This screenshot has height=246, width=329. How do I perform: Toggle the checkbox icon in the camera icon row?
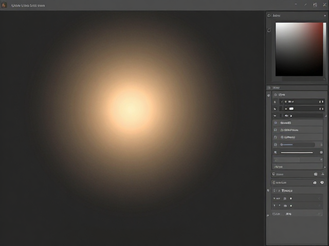click(x=273, y=182)
